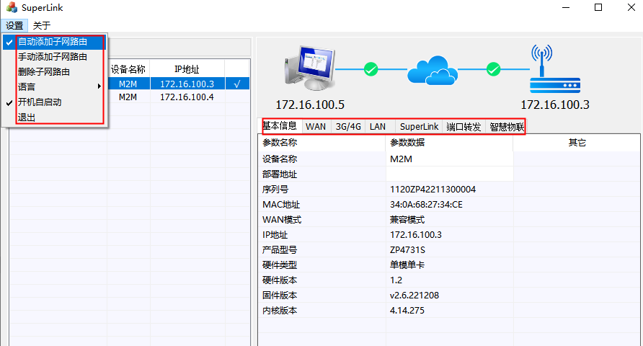Viewport: 643px width, 346px height.
Task: Maximize the SuperLink window
Action: coord(598,7)
